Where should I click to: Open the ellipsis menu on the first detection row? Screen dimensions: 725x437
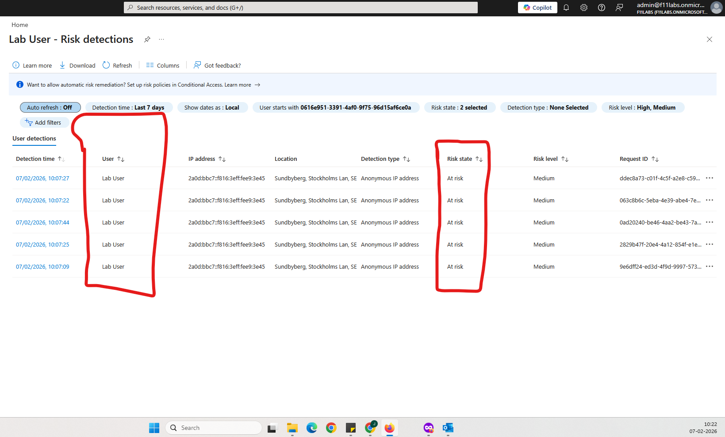coord(710,178)
